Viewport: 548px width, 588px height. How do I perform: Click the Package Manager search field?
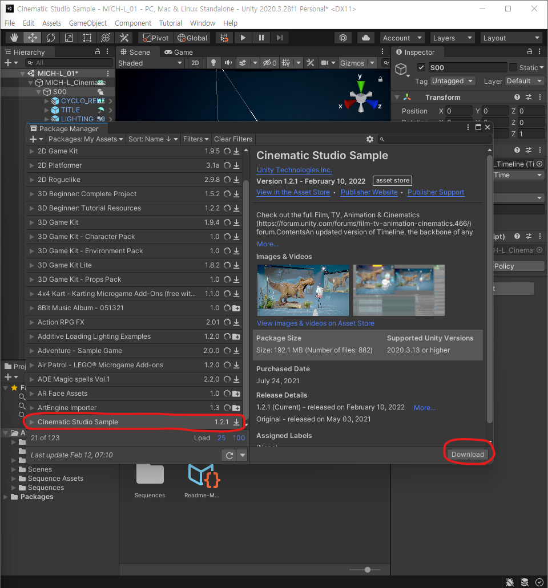tap(435, 139)
